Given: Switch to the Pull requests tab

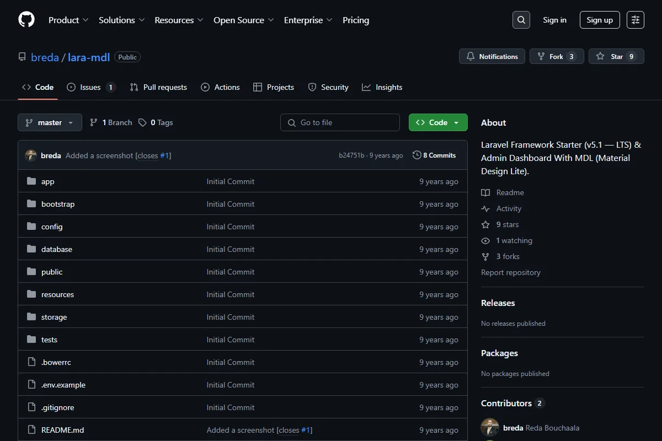Looking at the screenshot, I should click(x=158, y=87).
